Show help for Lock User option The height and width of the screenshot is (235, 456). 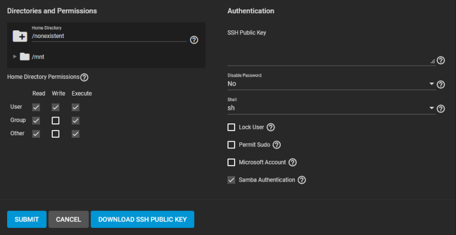[x=271, y=128]
